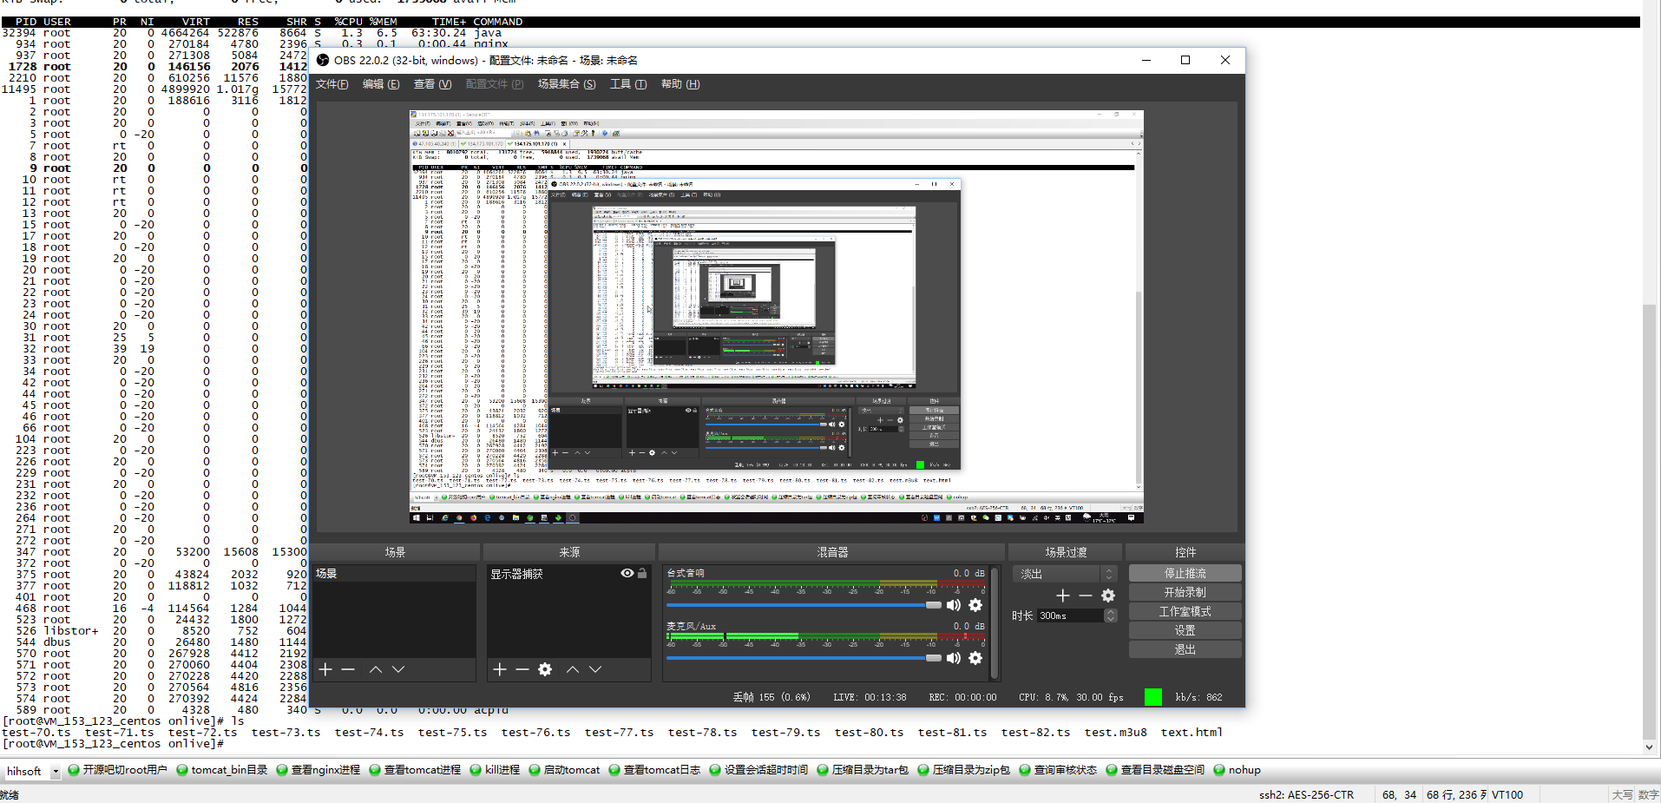This screenshot has width=1661, height=803.
Task: Click ssh2: AES-256-CTR status bar entry
Action: (x=1306, y=795)
